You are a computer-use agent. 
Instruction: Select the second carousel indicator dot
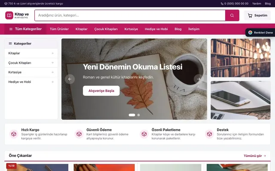[138, 115]
